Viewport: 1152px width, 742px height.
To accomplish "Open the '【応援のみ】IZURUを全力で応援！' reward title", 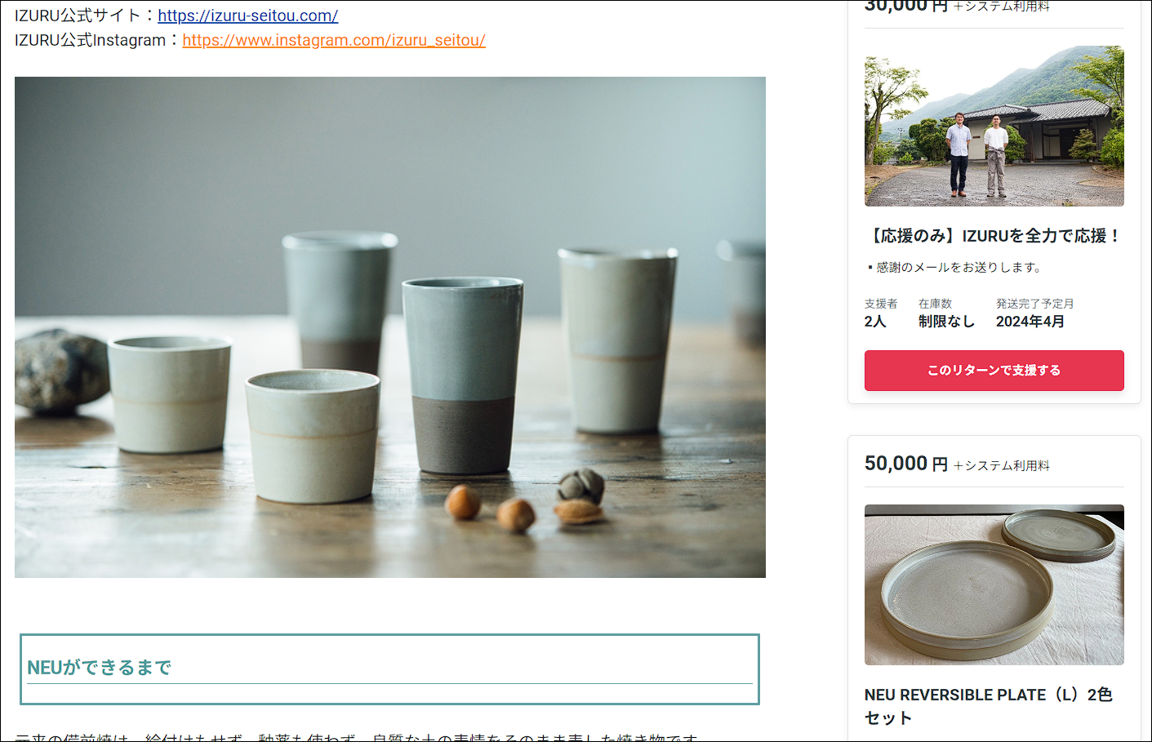I will coord(994,236).
